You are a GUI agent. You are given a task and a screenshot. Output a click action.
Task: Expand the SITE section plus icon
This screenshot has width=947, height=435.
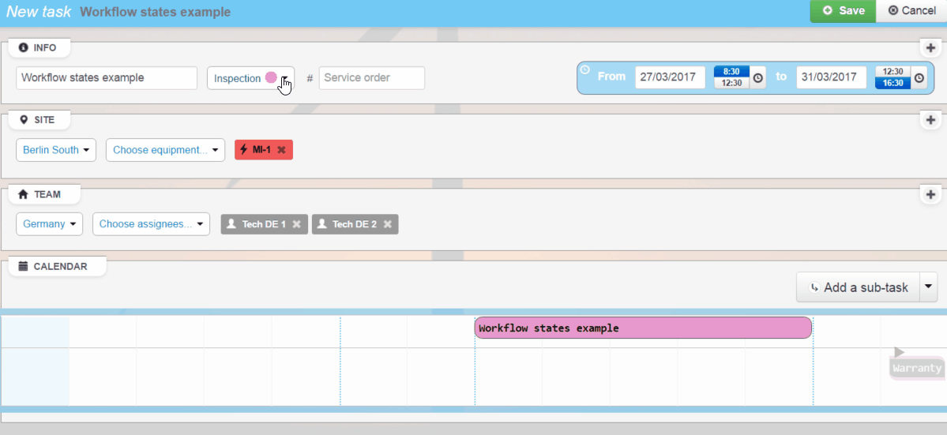click(x=930, y=121)
